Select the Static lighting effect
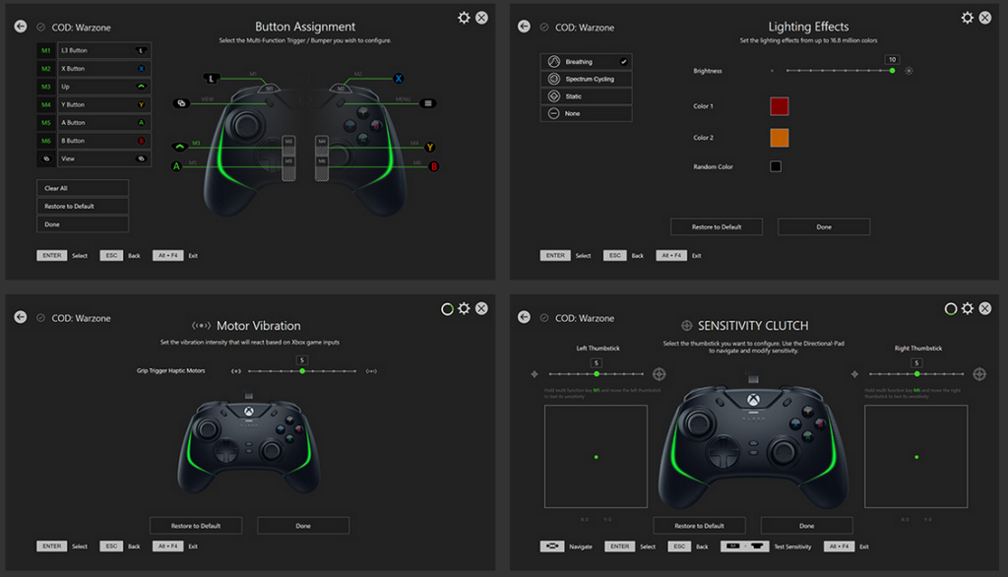Screen dimensions: 1008x577 pyautogui.click(x=586, y=96)
